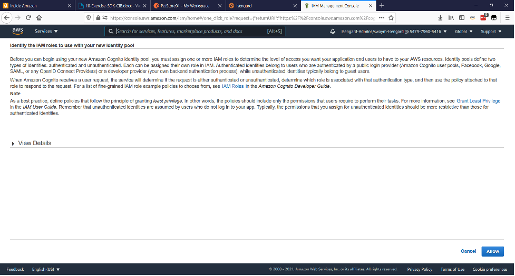
Task: Switch to the Inside Amazon tab
Action: [x=37, y=6]
